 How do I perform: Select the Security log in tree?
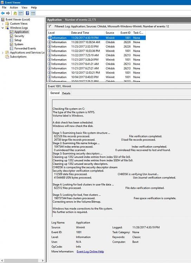pyautogui.click(x=19, y=36)
